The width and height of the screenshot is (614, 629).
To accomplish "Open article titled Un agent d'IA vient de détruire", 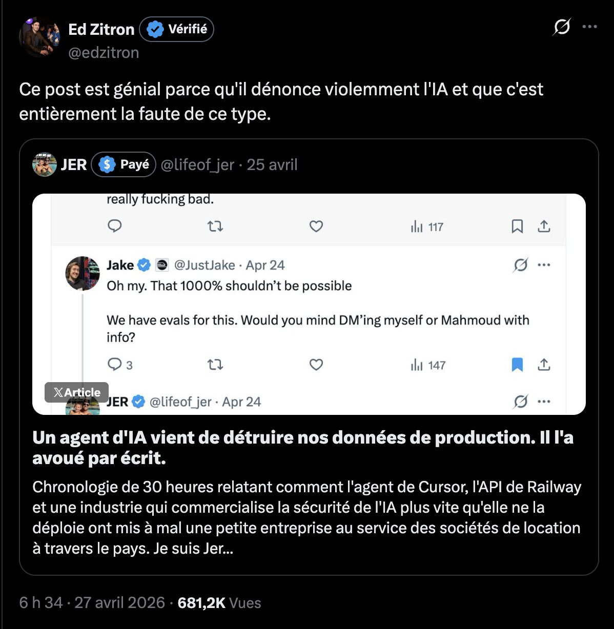I will [x=302, y=448].
